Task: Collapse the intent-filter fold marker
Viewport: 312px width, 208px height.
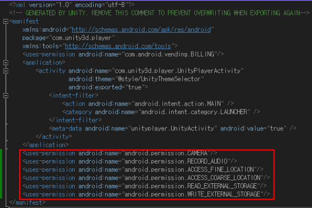Action: click(x=6, y=96)
